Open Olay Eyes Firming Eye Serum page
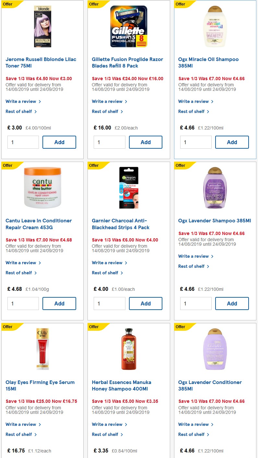This screenshot has height=458, width=258. pyautogui.click(x=40, y=386)
